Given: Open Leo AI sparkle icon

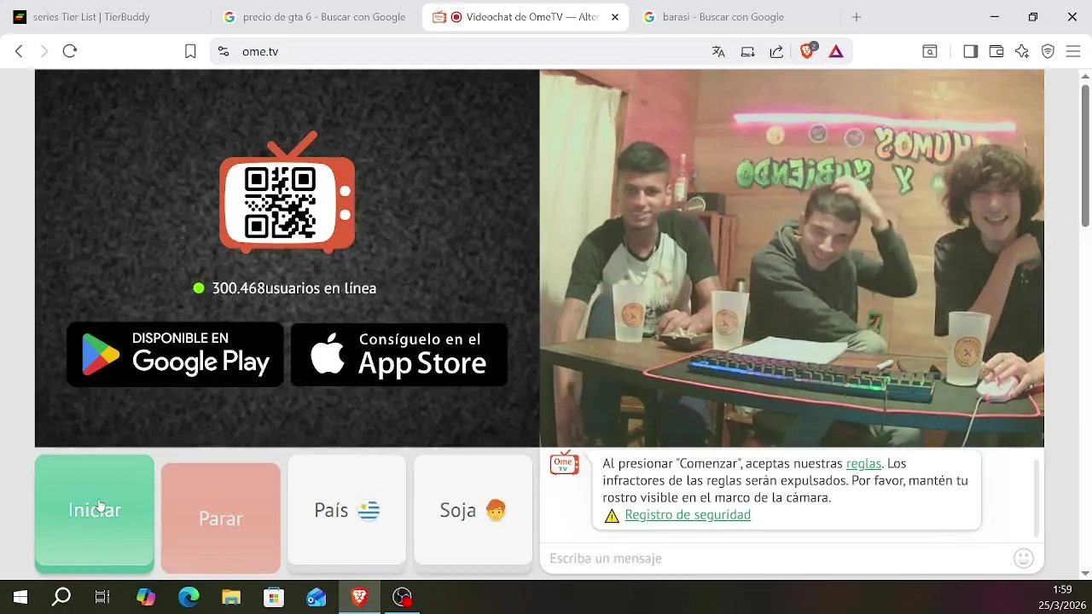Looking at the screenshot, I should point(1022,51).
